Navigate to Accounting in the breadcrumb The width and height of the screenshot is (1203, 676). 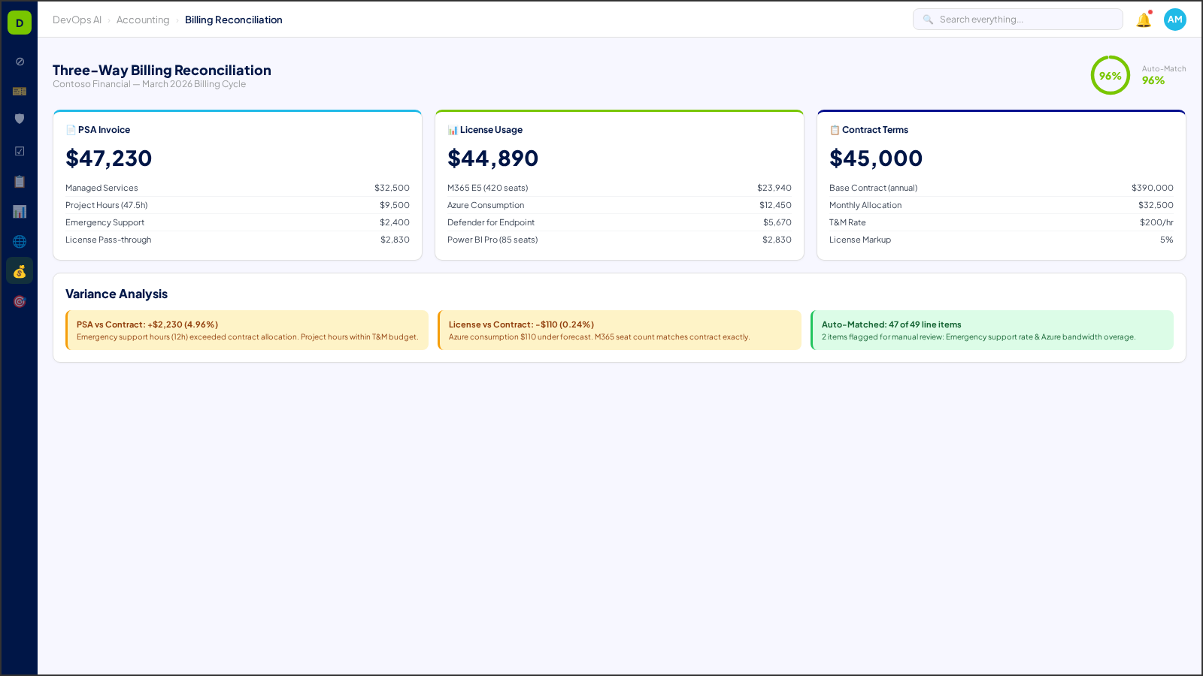(x=143, y=20)
